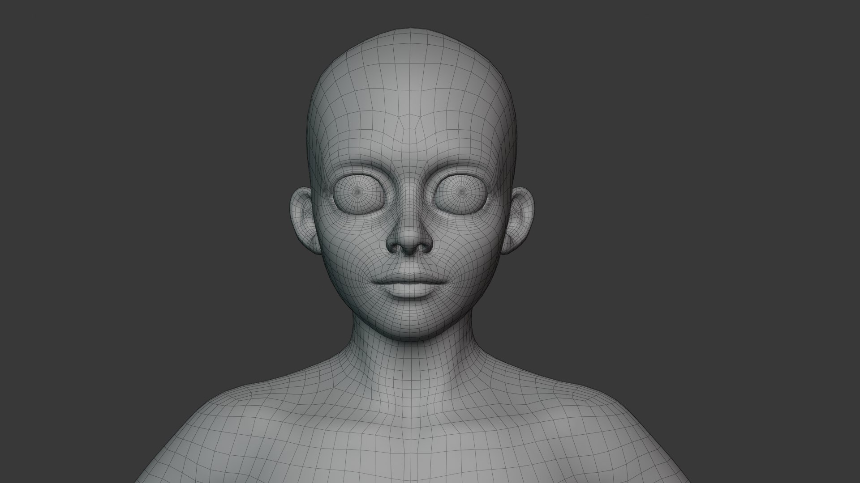
Task: Select the upper lip of the mesh
Action: (x=408, y=278)
